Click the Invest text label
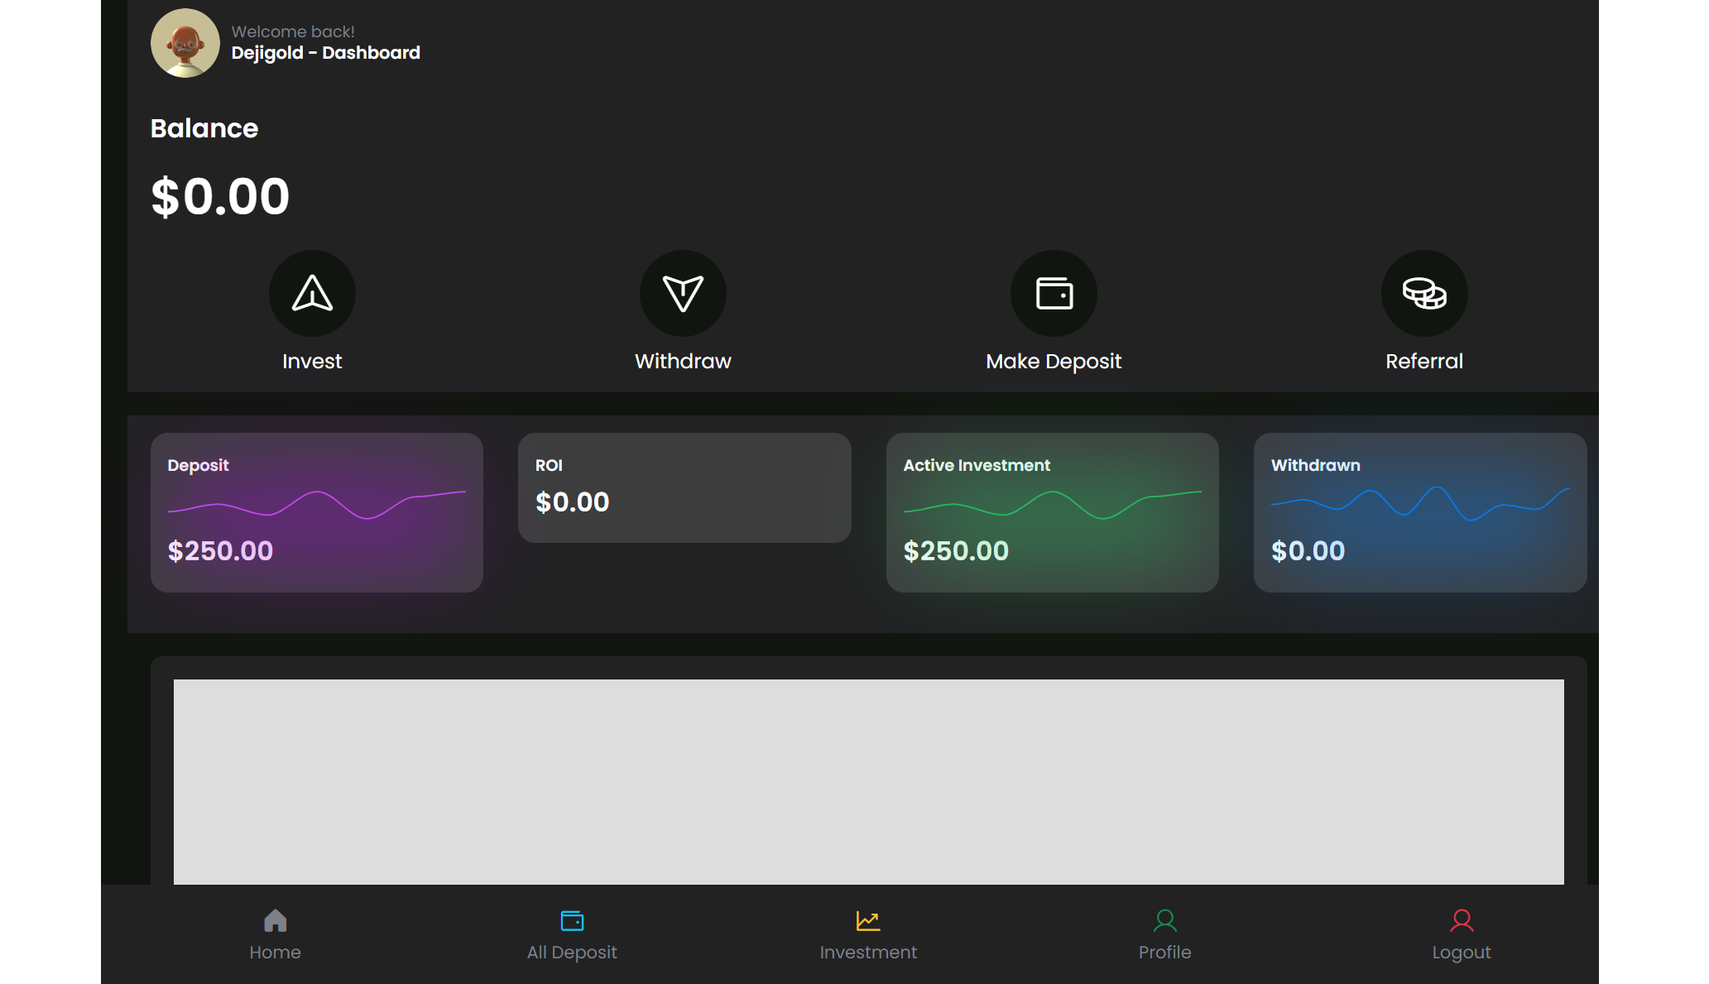1709x984 pixels. coord(312,362)
